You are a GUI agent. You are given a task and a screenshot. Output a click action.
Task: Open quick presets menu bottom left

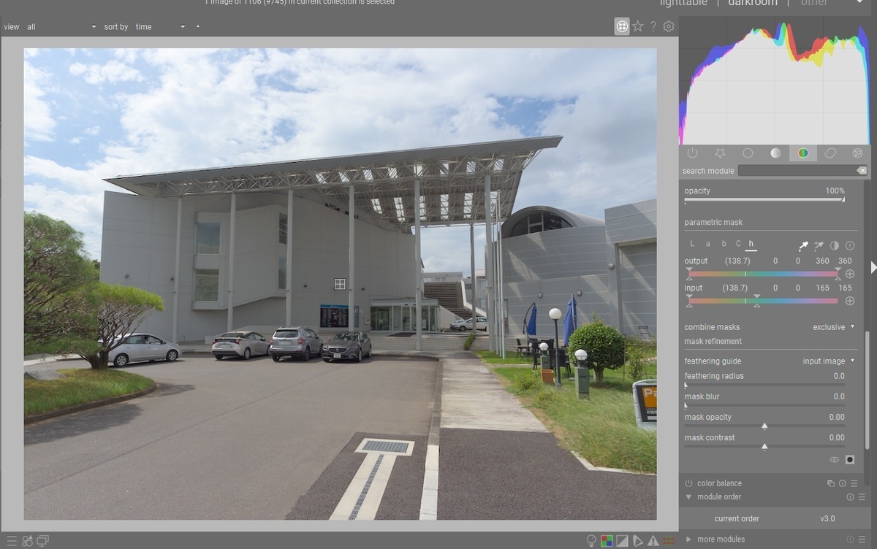[x=11, y=541]
